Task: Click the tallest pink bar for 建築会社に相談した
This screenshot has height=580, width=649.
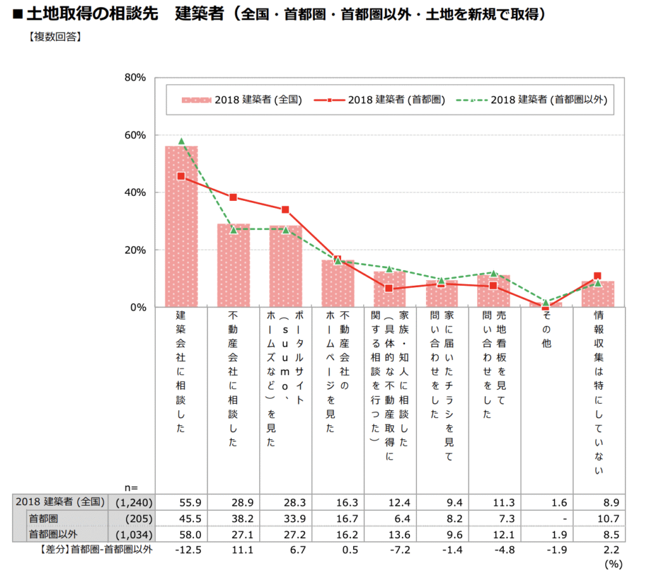Action: click(x=181, y=226)
